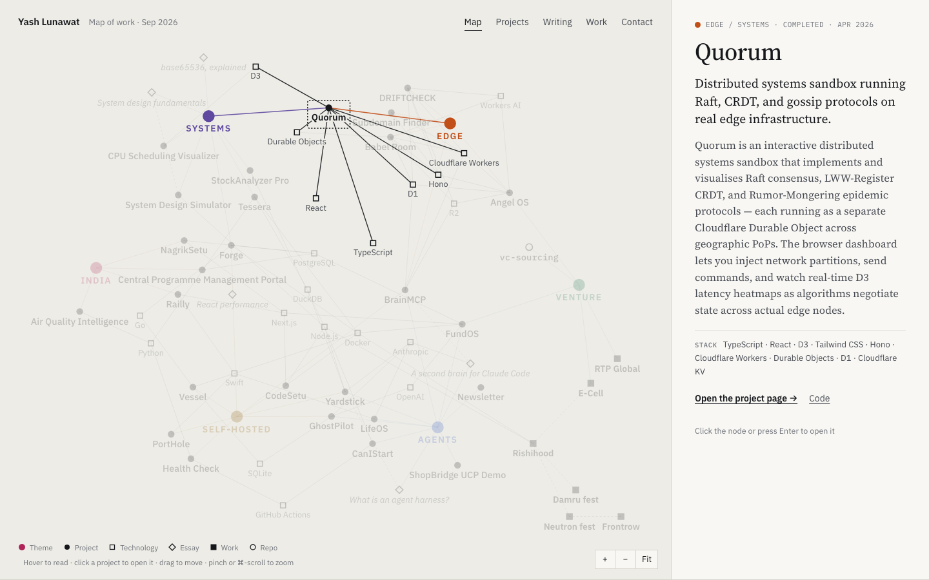Viewport: 929px width, 580px height.
Task: Select the E-Cell work node
Action: pyautogui.click(x=591, y=383)
